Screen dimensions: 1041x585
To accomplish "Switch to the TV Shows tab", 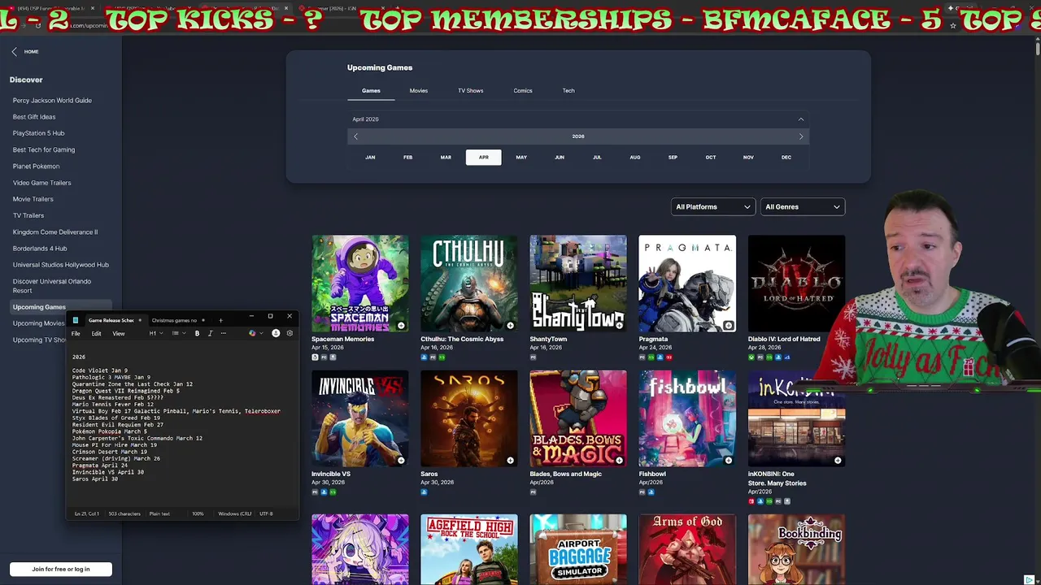I will coord(471,91).
